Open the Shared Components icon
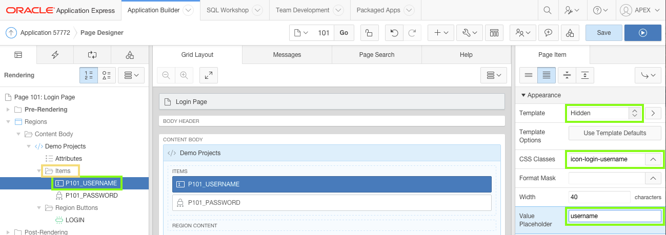 [570, 33]
